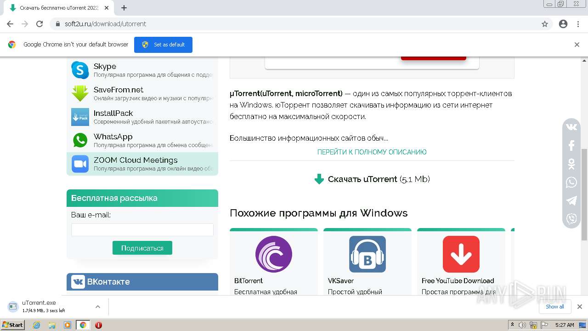Open the Chrome profile icon
This screenshot has width=588, height=331.
click(x=563, y=24)
